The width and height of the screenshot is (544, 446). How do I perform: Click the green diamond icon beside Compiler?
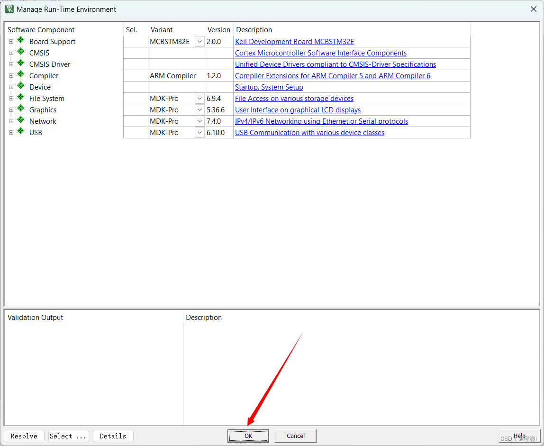21,74
